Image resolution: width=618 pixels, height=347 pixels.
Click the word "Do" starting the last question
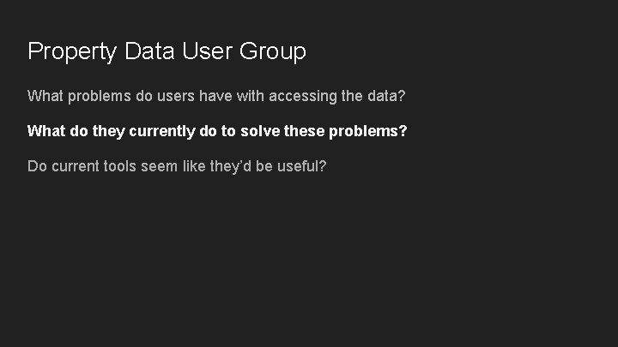point(38,165)
